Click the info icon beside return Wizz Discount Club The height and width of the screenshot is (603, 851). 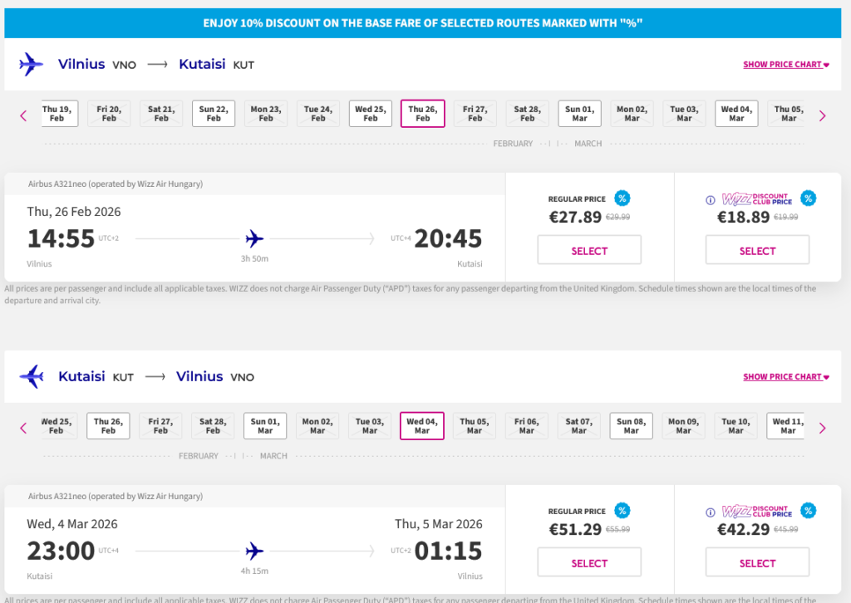tap(710, 512)
